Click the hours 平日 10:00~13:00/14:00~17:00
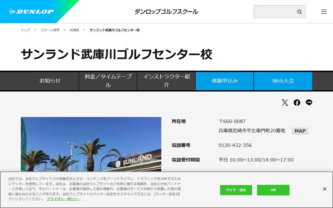Screen dimensions: 333x208 tap(256, 160)
